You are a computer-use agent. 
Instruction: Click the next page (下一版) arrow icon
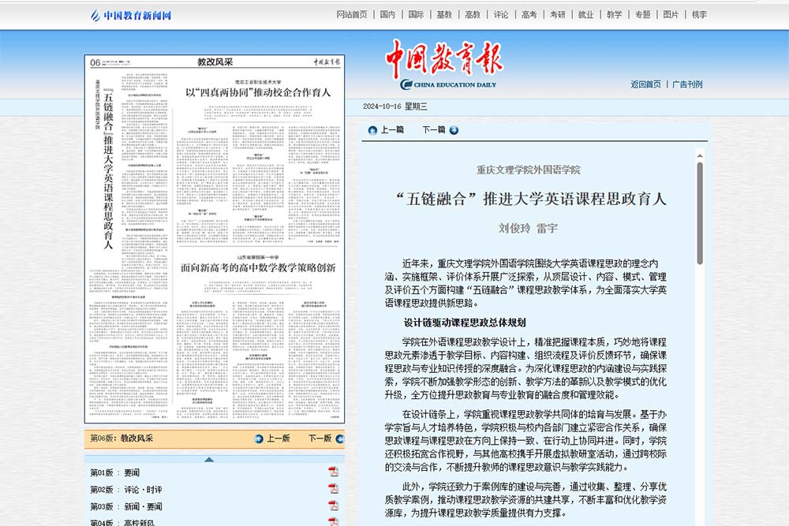340,438
